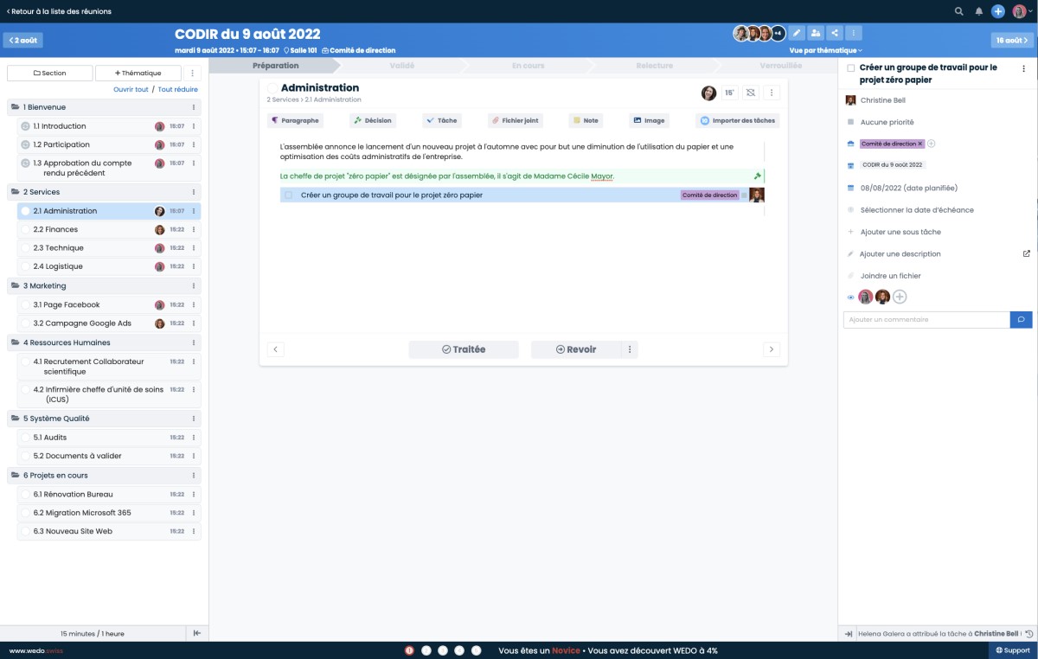Open the meeting participants access icon
1038x659 pixels.
click(815, 33)
